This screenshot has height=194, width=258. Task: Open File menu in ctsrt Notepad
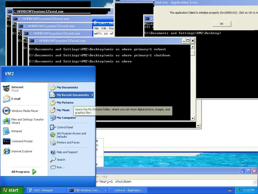[x=96, y=28]
